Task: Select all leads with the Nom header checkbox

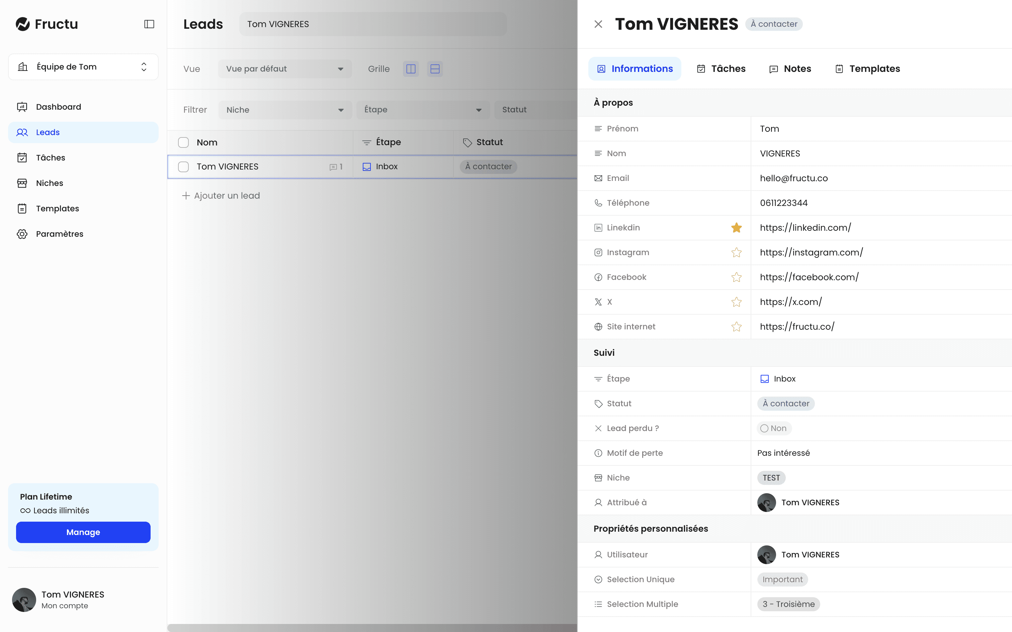Action: (183, 142)
